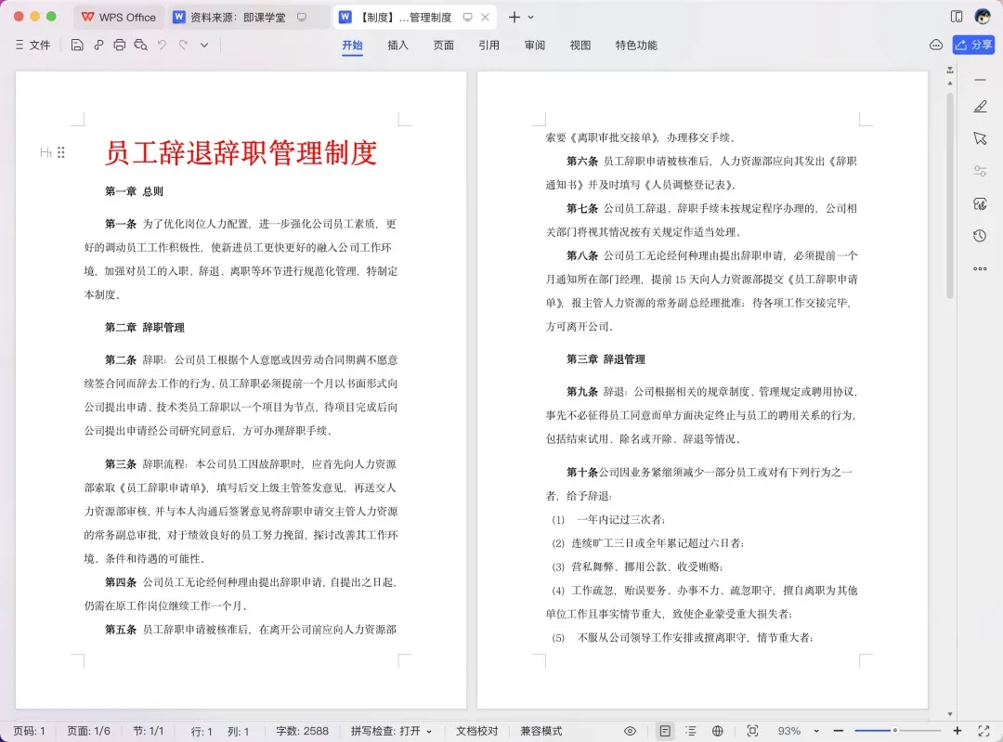Click the title 员工辞退辞职管理制度
This screenshot has height=742, width=1003.
(x=241, y=153)
